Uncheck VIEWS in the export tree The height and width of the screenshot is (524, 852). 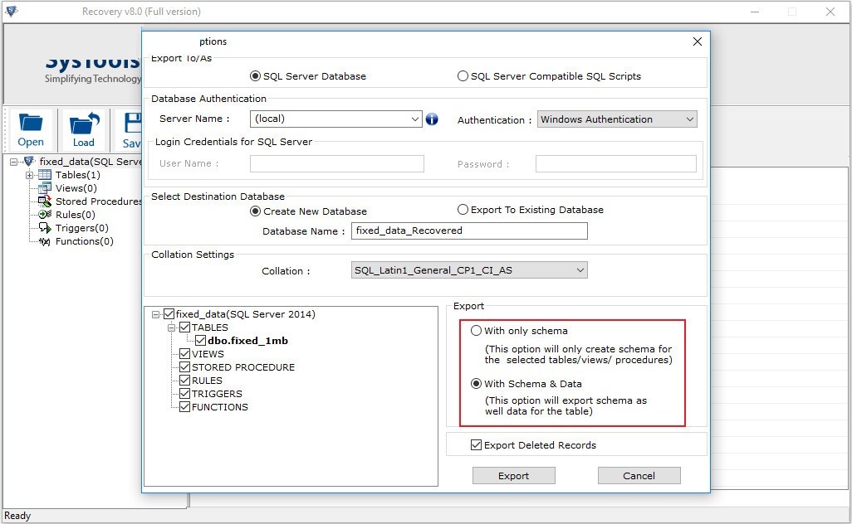pos(184,354)
